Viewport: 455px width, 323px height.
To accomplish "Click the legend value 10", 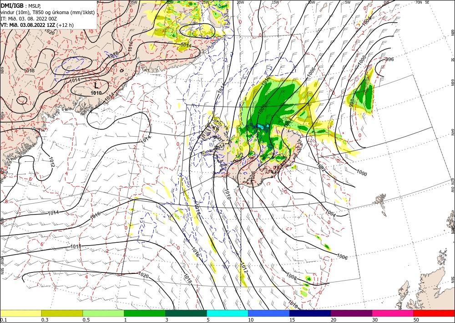I will [251, 320].
